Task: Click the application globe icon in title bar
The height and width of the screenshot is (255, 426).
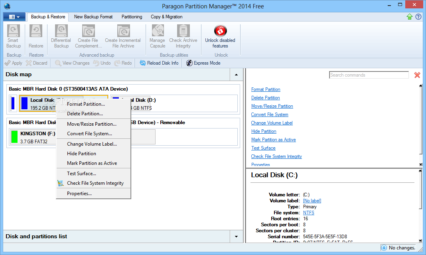Action: click(x=7, y=6)
